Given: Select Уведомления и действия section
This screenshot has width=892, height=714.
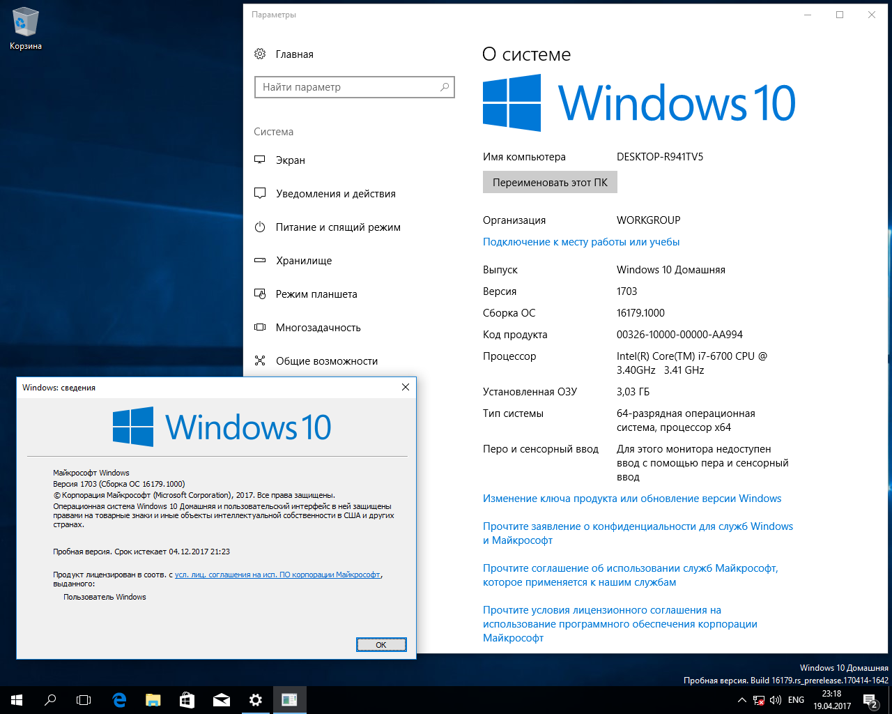Looking at the screenshot, I should click(x=335, y=194).
